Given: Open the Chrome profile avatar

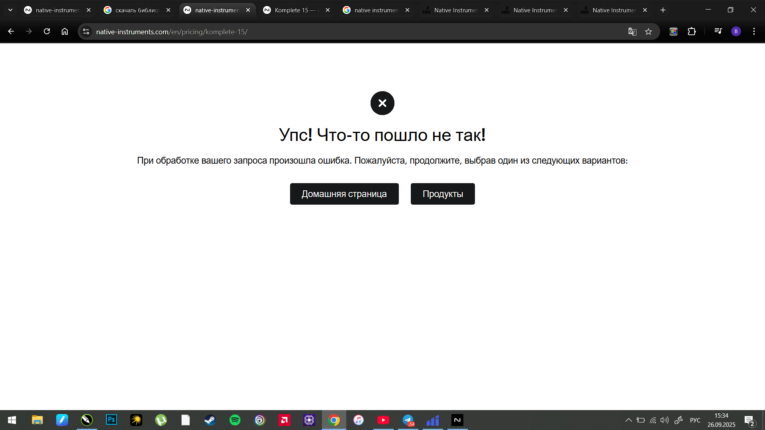Looking at the screenshot, I should point(736,31).
